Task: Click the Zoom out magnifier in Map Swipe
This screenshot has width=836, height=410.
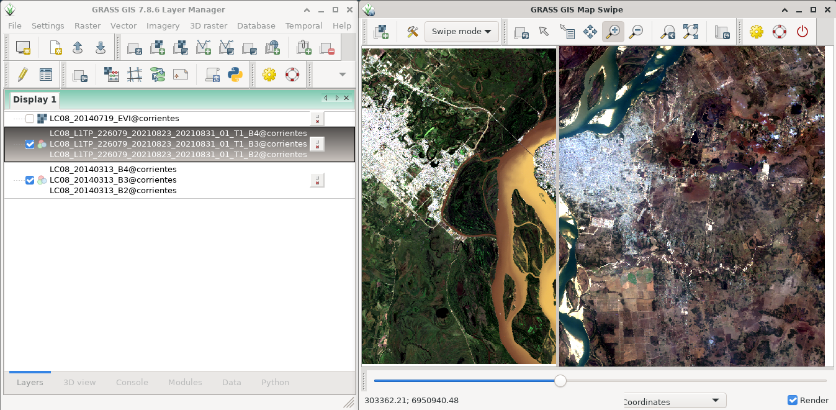Action: click(x=635, y=32)
